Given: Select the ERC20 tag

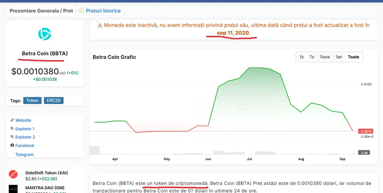Looking at the screenshot, I should (x=54, y=100).
